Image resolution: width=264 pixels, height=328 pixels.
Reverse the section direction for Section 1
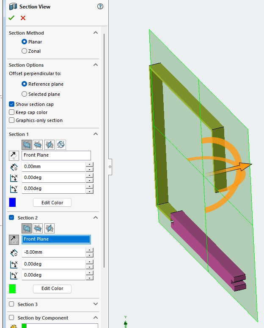point(14,155)
